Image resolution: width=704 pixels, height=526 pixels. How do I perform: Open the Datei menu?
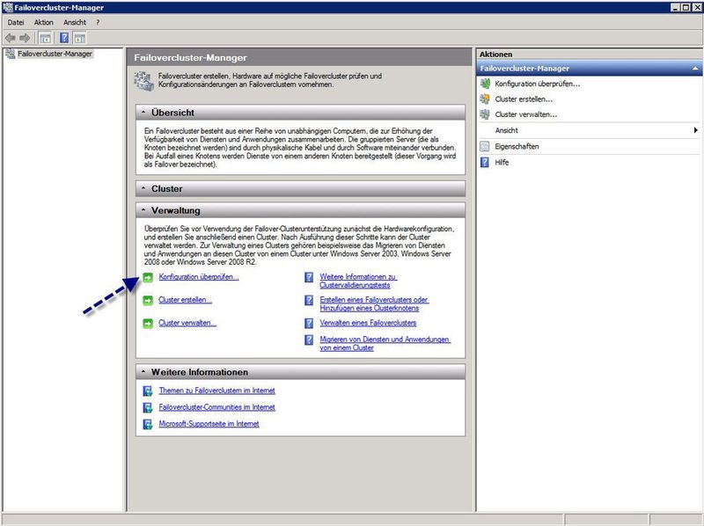click(x=16, y=22)
